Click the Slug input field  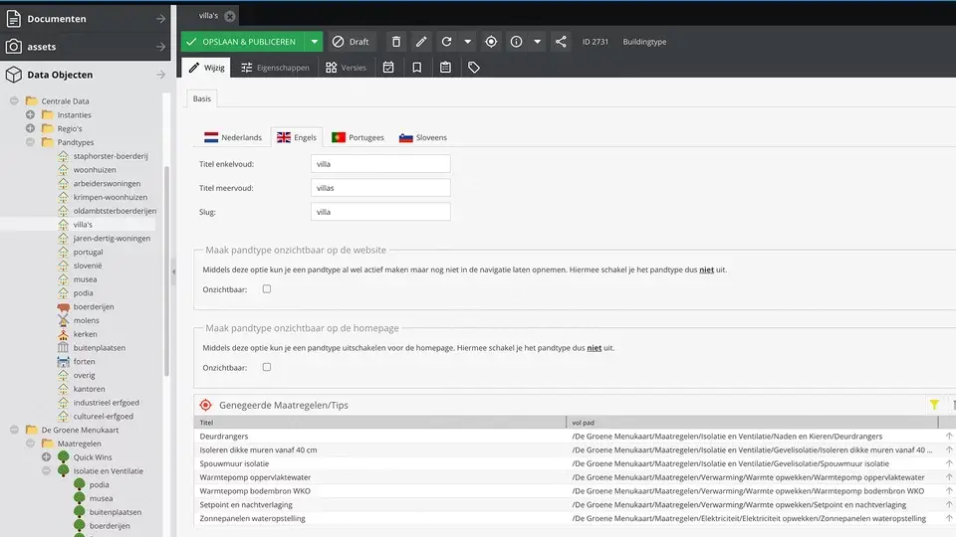point(380,212)
